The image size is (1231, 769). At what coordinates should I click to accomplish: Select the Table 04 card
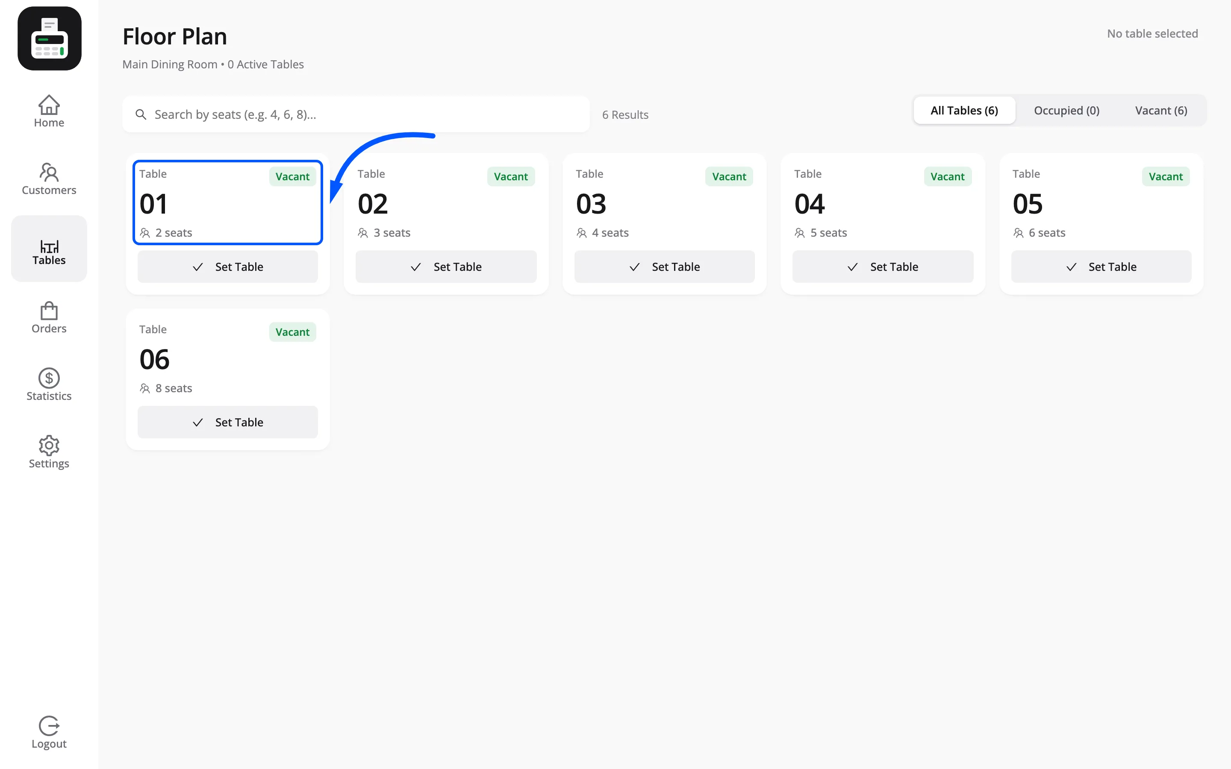tap(883, 224)
